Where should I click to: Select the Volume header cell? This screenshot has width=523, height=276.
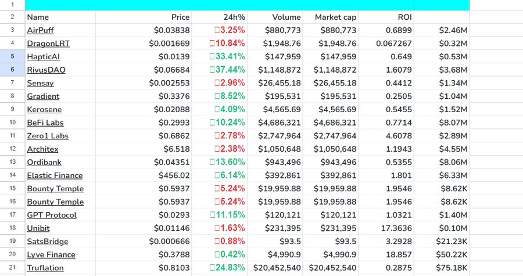[x=275, y=17]
